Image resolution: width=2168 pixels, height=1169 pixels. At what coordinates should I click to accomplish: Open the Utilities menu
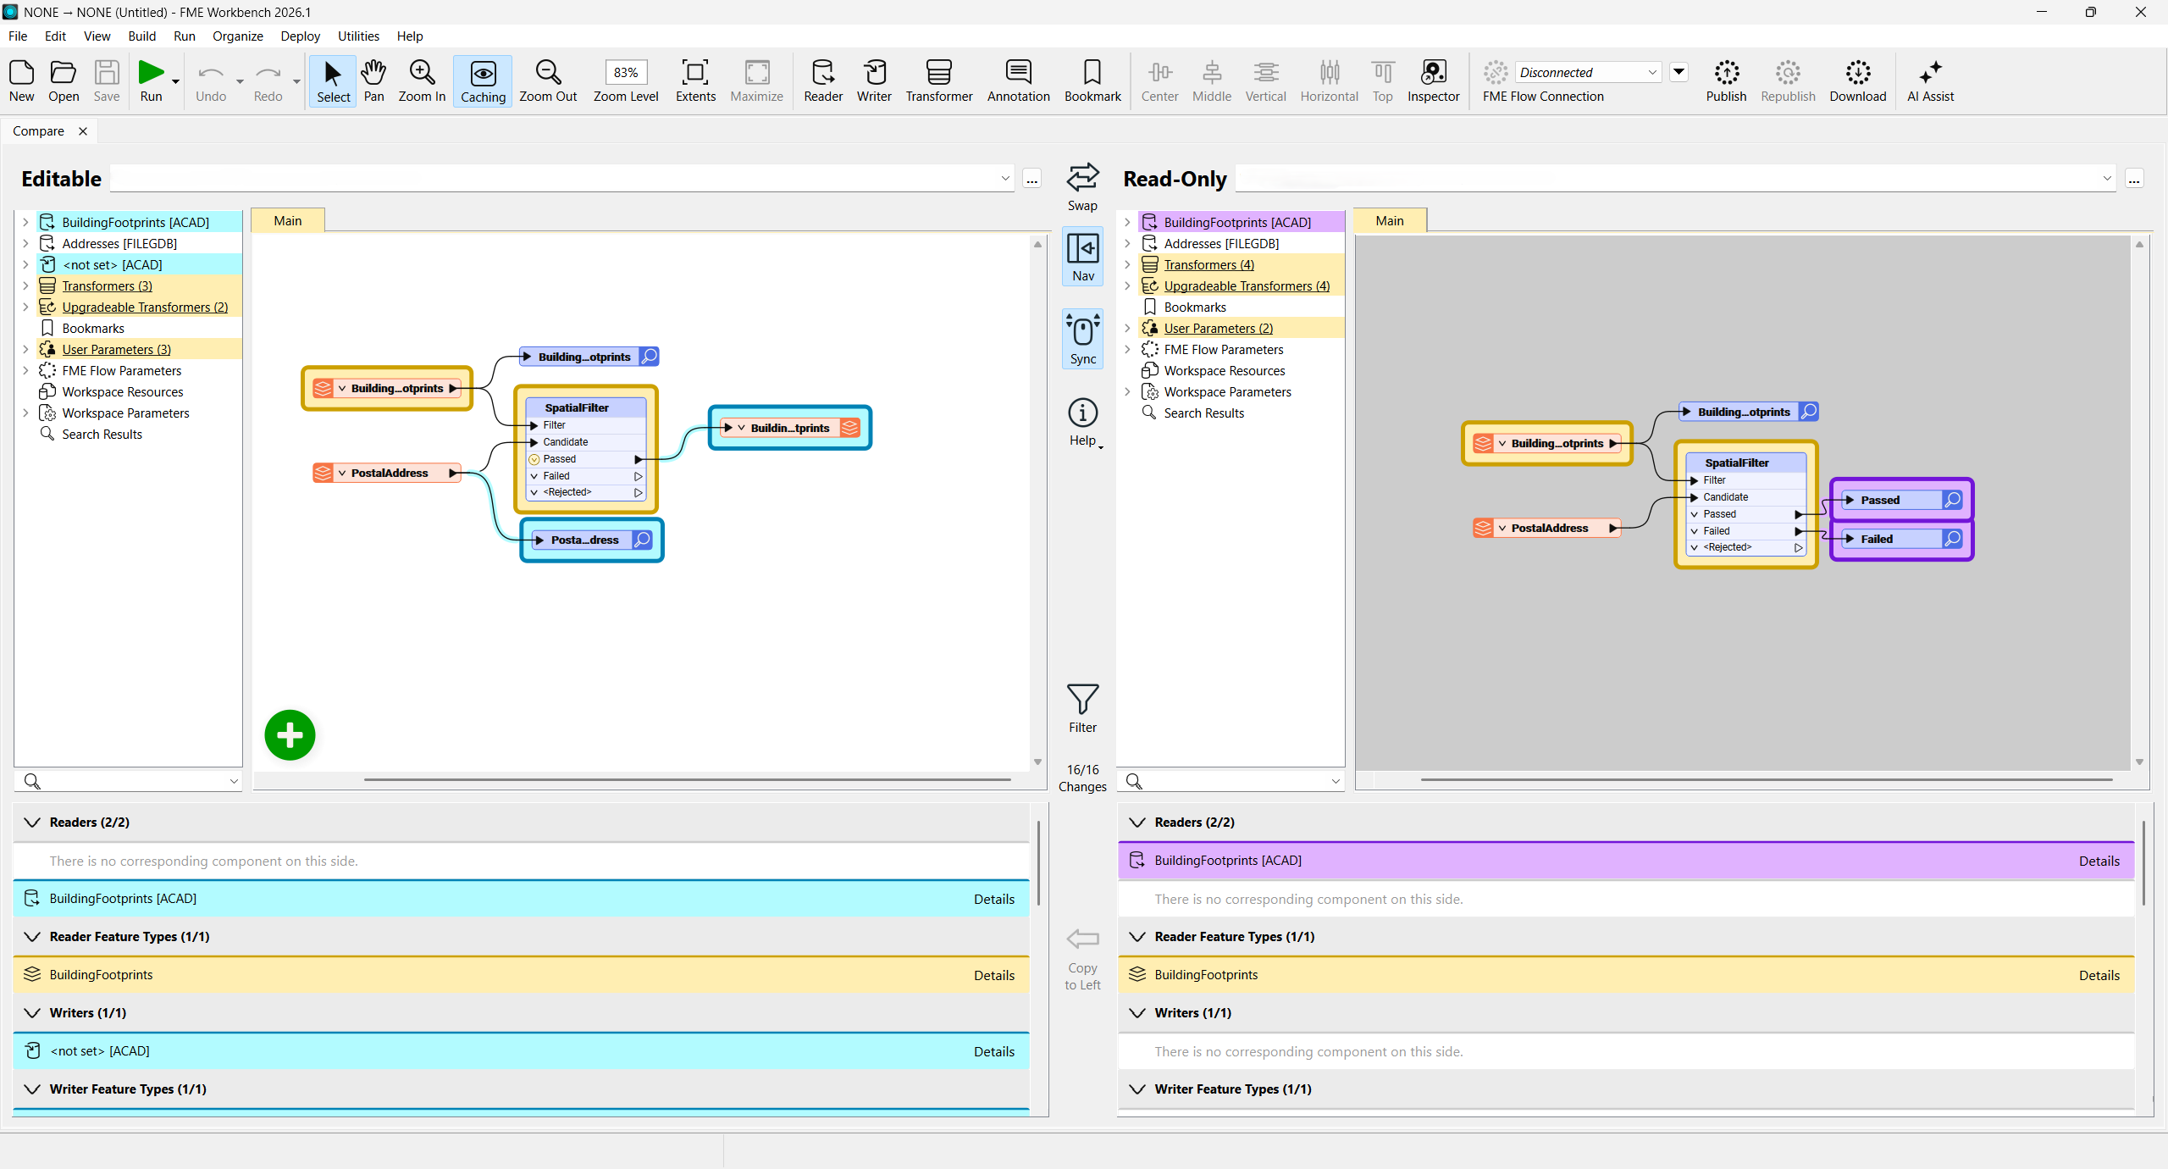tap(358, 36)
